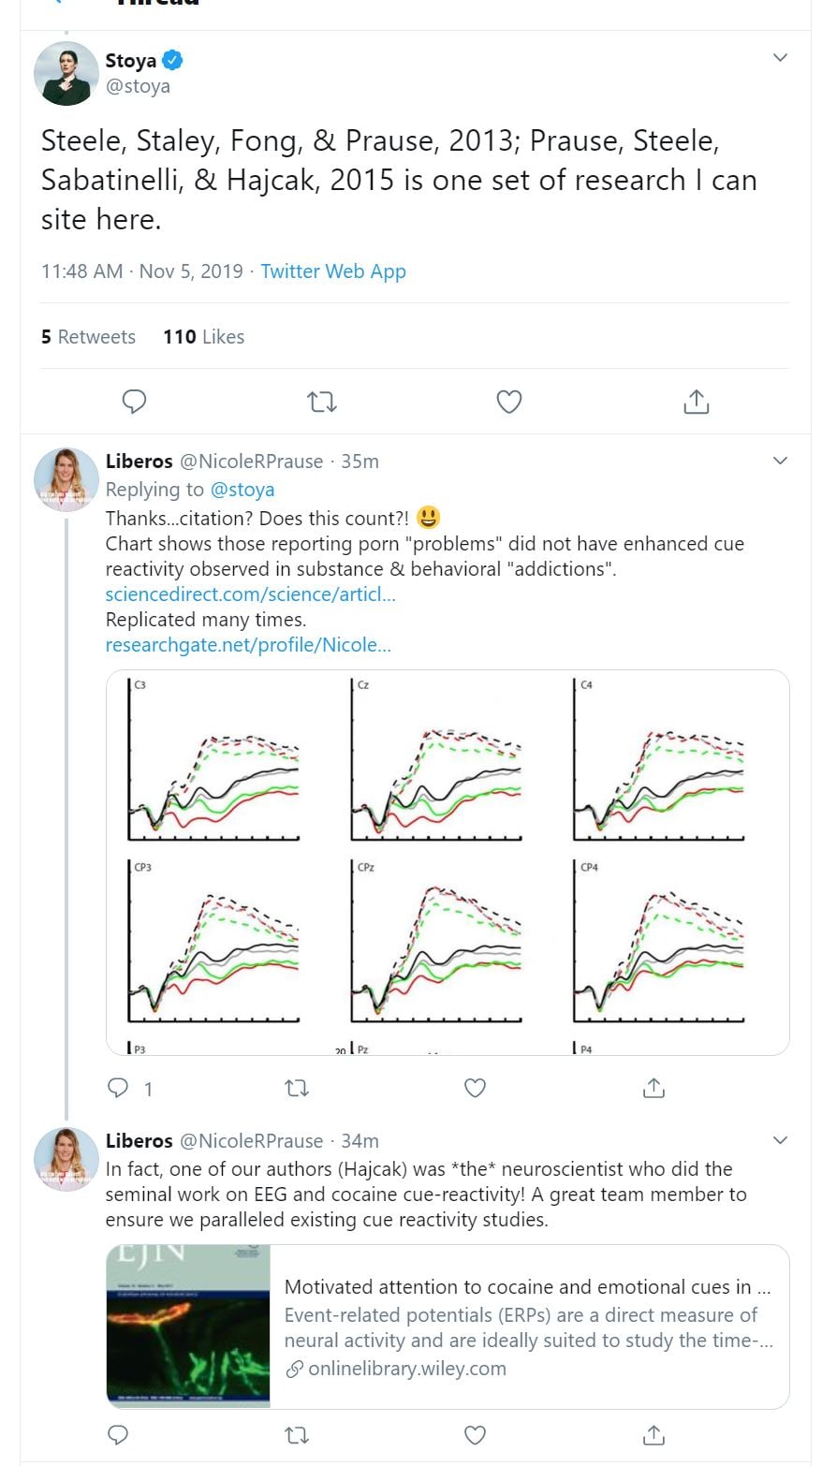
Task: Like the EEG chart tweet
Action: click(476, 1087)
